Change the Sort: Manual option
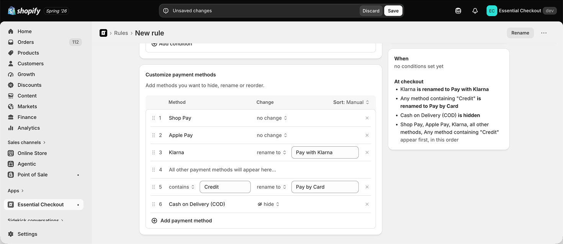Image resolution: width=563 pixels, height=244 pixels. click(351, 102)
